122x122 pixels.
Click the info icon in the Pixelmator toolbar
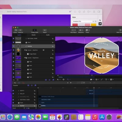[x=80, y=12]
